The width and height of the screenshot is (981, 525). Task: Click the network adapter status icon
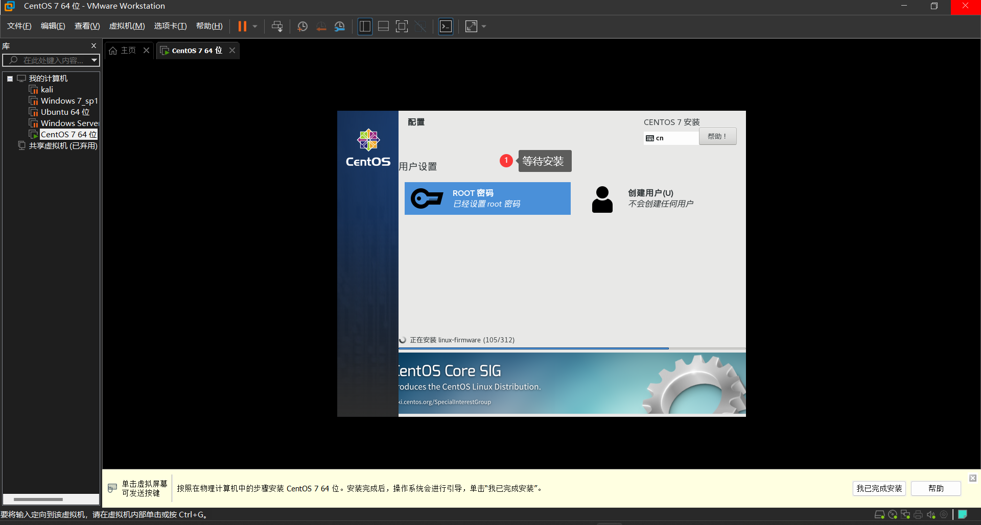(905, 515)
